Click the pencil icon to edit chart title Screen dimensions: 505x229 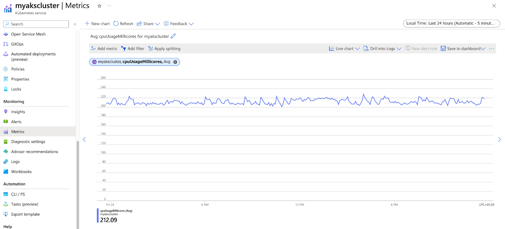173,36
